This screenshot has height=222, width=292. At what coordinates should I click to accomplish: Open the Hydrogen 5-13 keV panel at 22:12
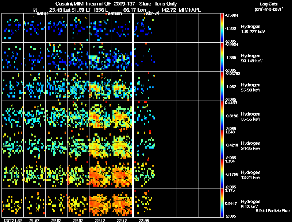100,203
